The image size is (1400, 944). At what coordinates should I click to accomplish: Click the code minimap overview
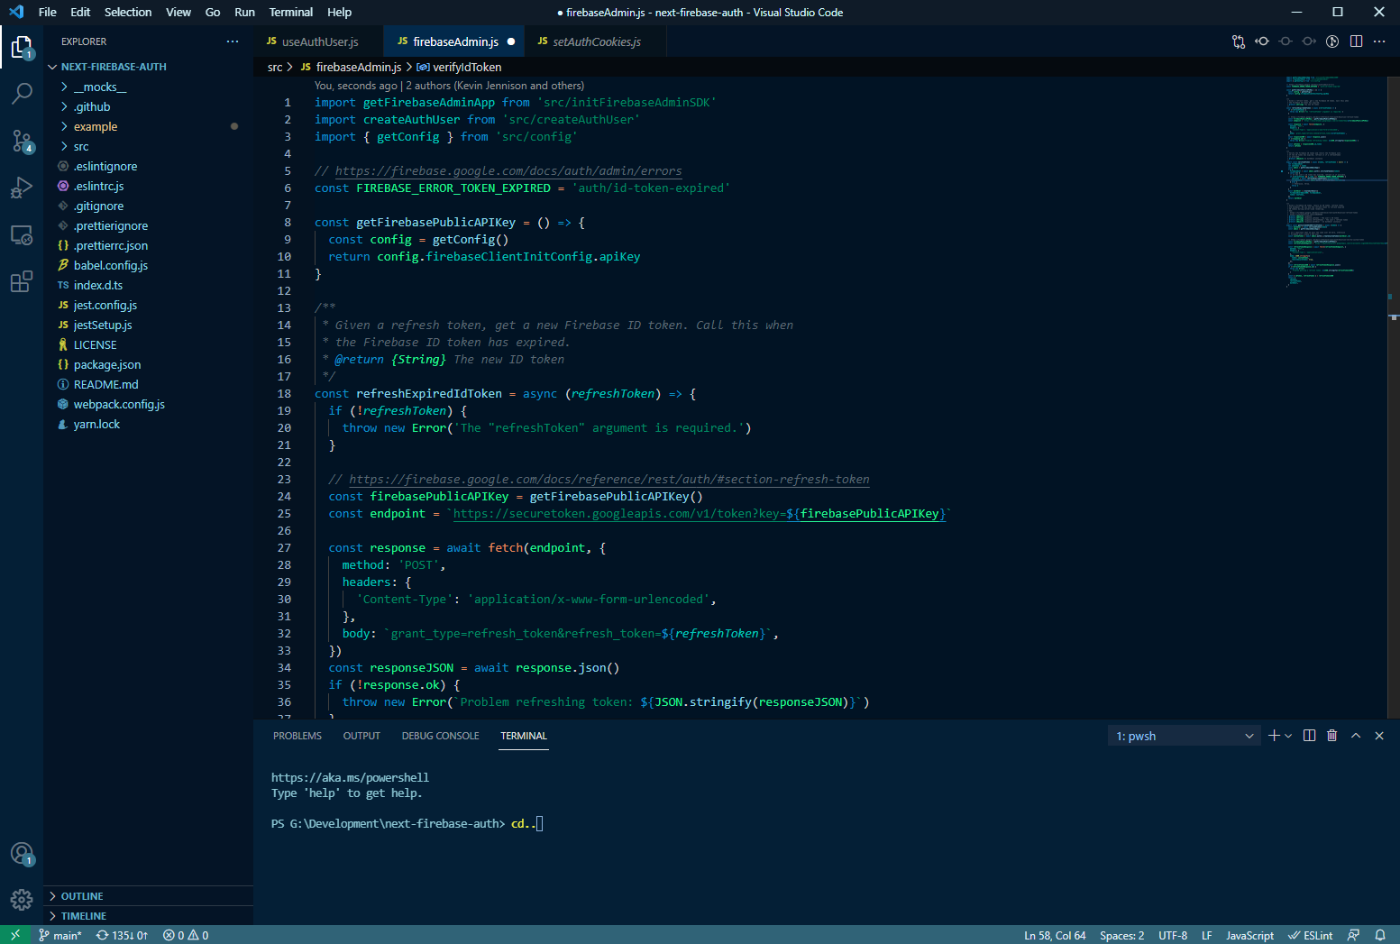[x=1336, y=180]
